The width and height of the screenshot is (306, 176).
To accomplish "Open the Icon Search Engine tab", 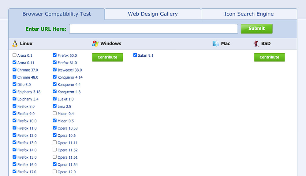I will click(x=249, y=14).
